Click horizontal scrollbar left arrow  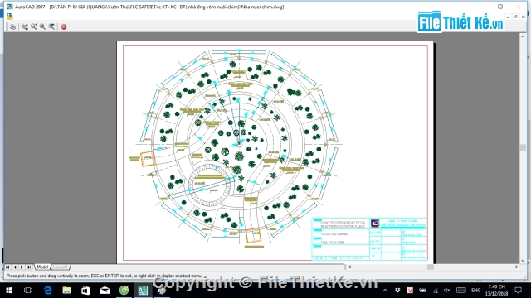click(350, 267)
